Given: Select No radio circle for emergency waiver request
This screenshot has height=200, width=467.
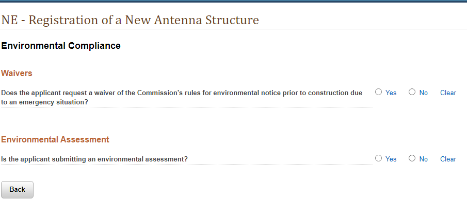Looking at the screenshot, I should point(412,92).
